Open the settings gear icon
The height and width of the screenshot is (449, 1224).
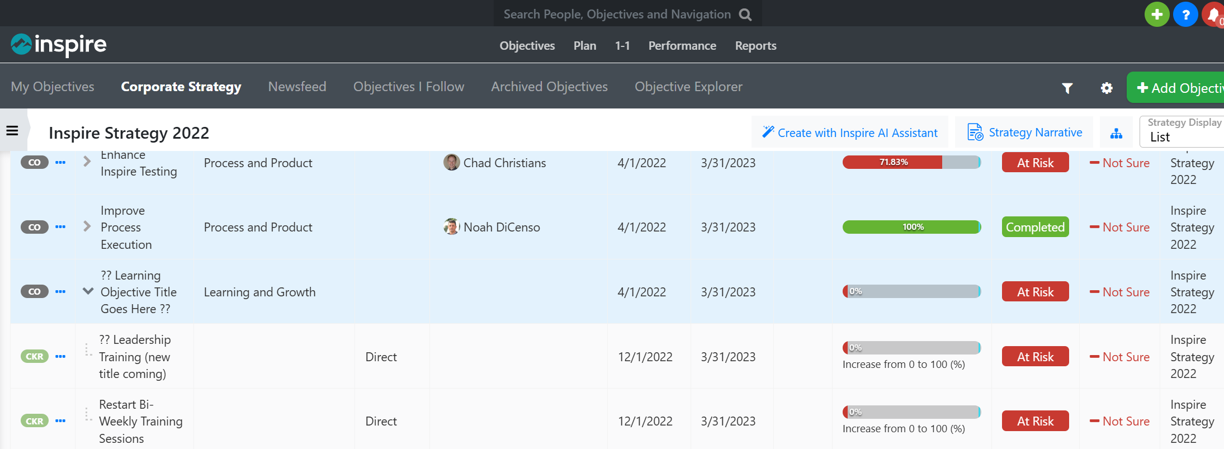[x=1106, y=88]
